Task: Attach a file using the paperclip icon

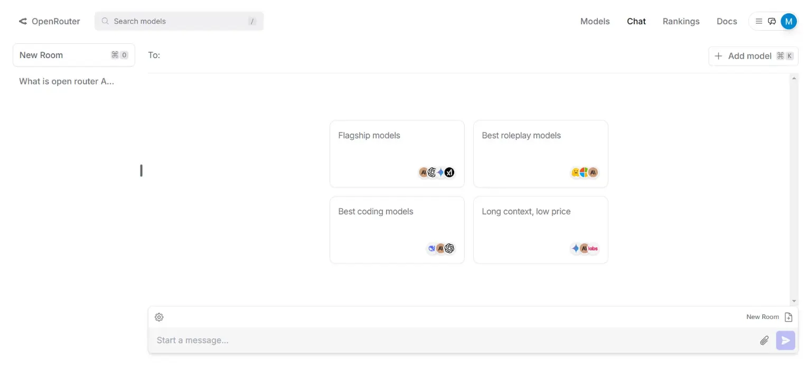Action: point(764,340)
